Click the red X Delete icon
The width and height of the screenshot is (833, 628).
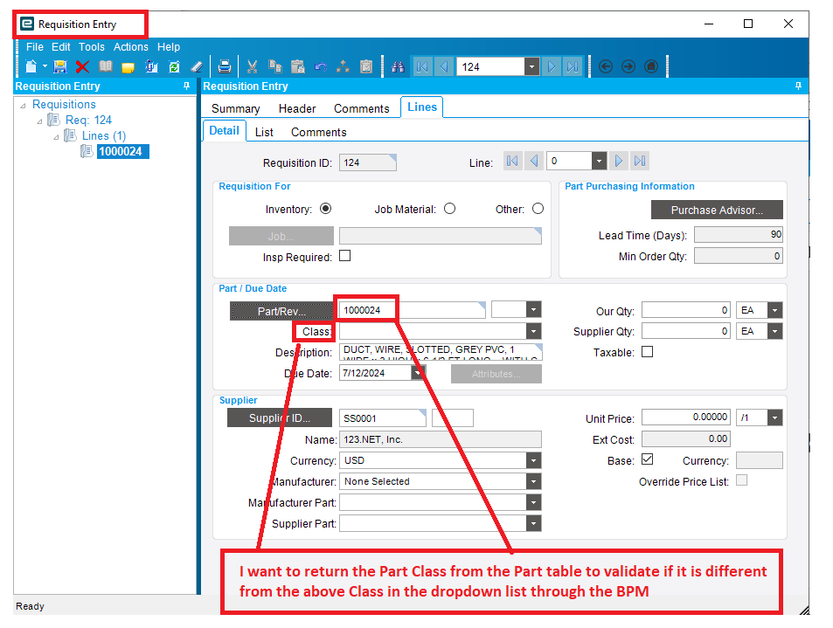[82, 66]
